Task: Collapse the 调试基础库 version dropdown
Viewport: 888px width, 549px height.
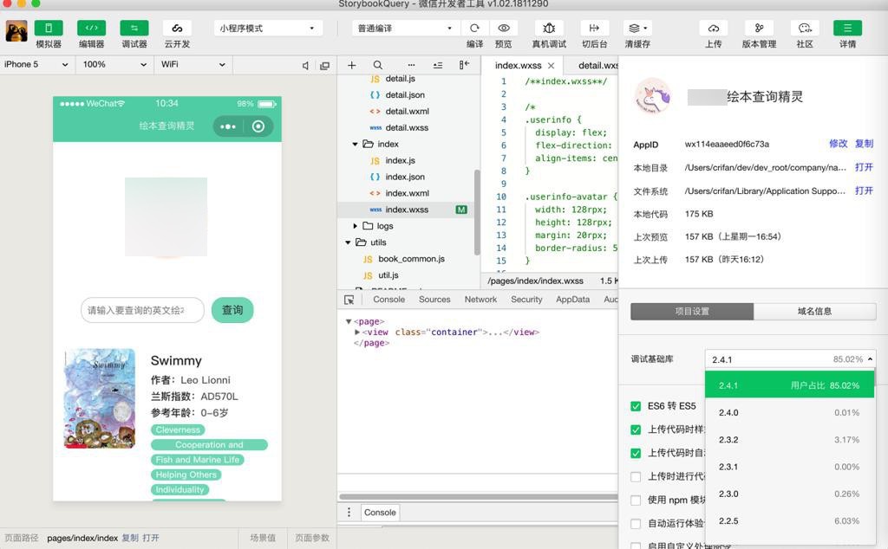Action: [790, 359]
